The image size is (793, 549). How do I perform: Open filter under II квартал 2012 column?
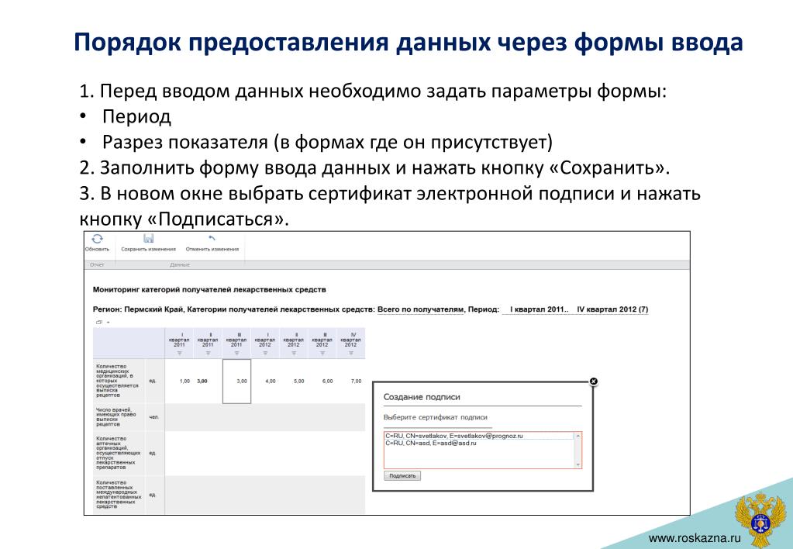click(x=294, y=353)
